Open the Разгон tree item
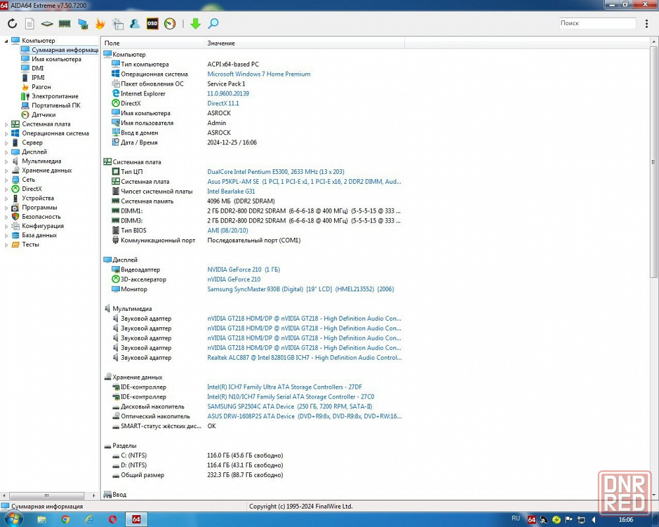This screenshot has height=527, width=659. click(x=41, y=86)
